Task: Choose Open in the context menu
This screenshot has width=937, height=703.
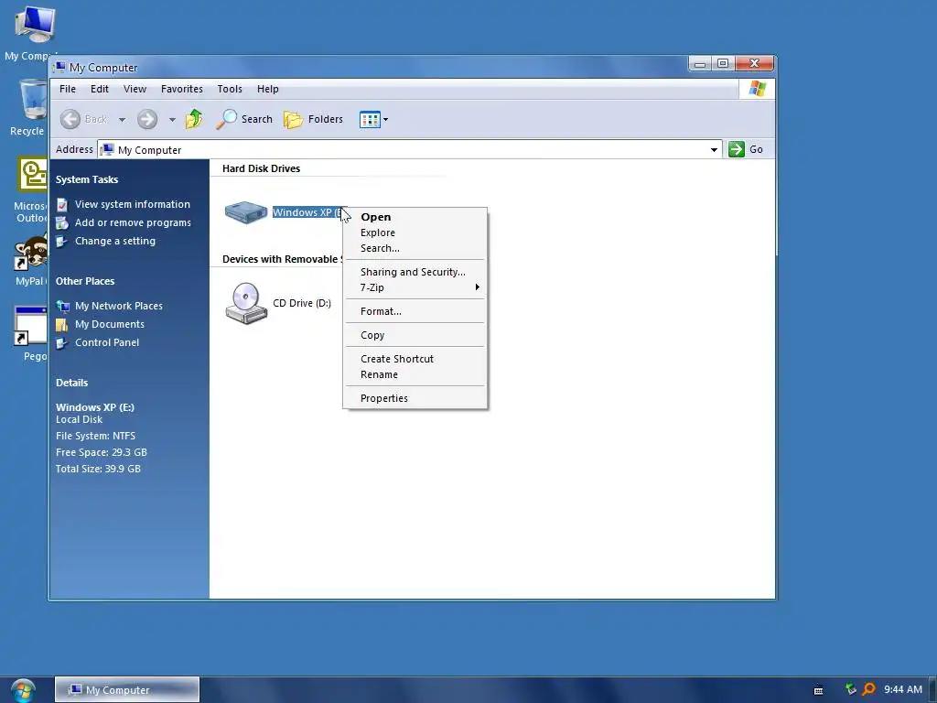Action: 415,217
